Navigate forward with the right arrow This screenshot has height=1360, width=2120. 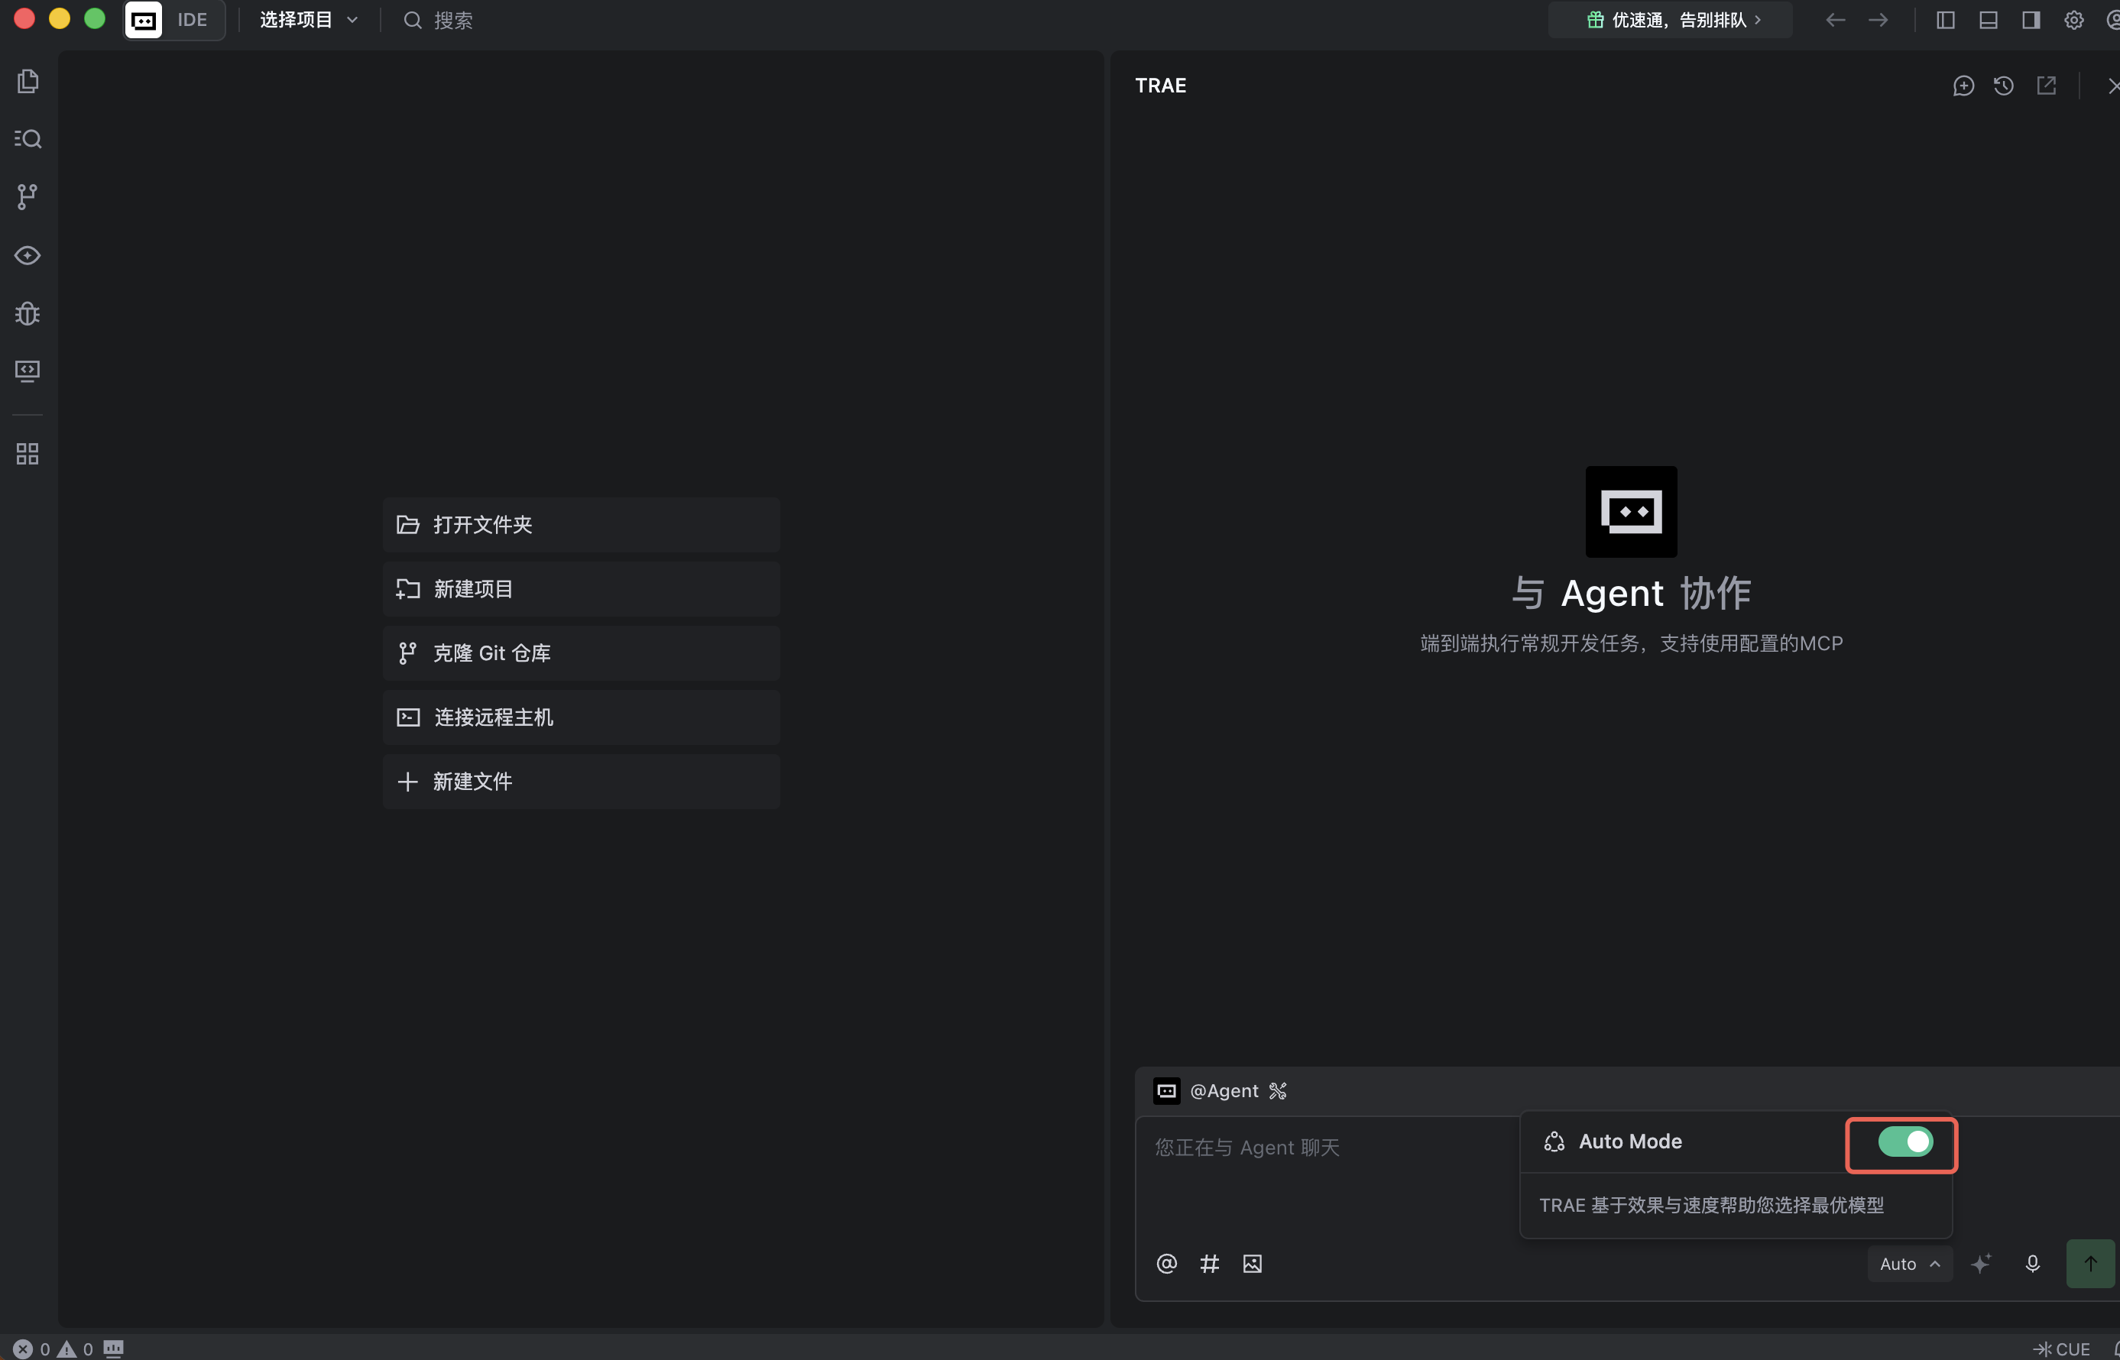coord(1878,19)
